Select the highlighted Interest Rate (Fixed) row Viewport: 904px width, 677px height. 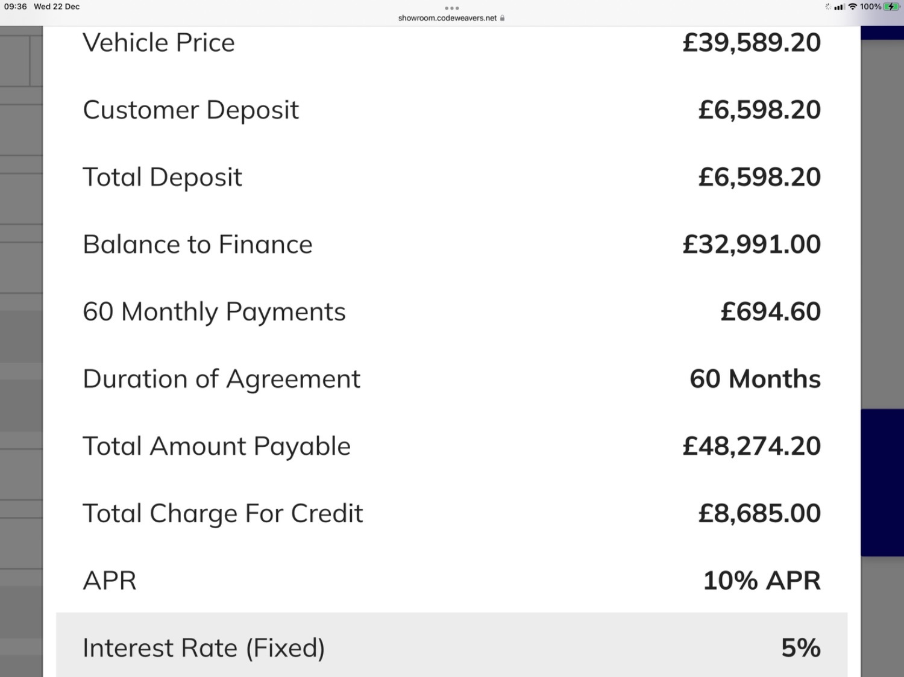pos(451,645)
